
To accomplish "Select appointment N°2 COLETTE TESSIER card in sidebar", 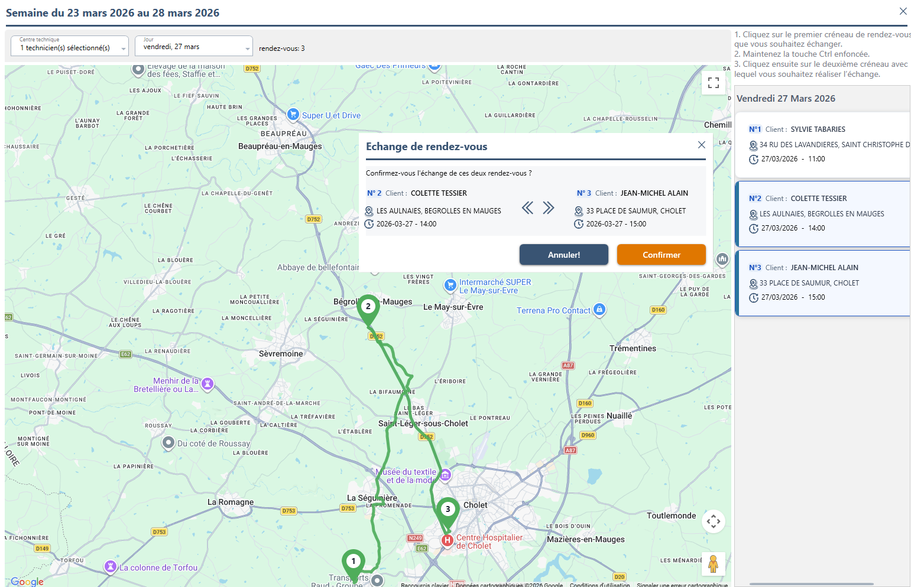I will click(x=822, y=213).
